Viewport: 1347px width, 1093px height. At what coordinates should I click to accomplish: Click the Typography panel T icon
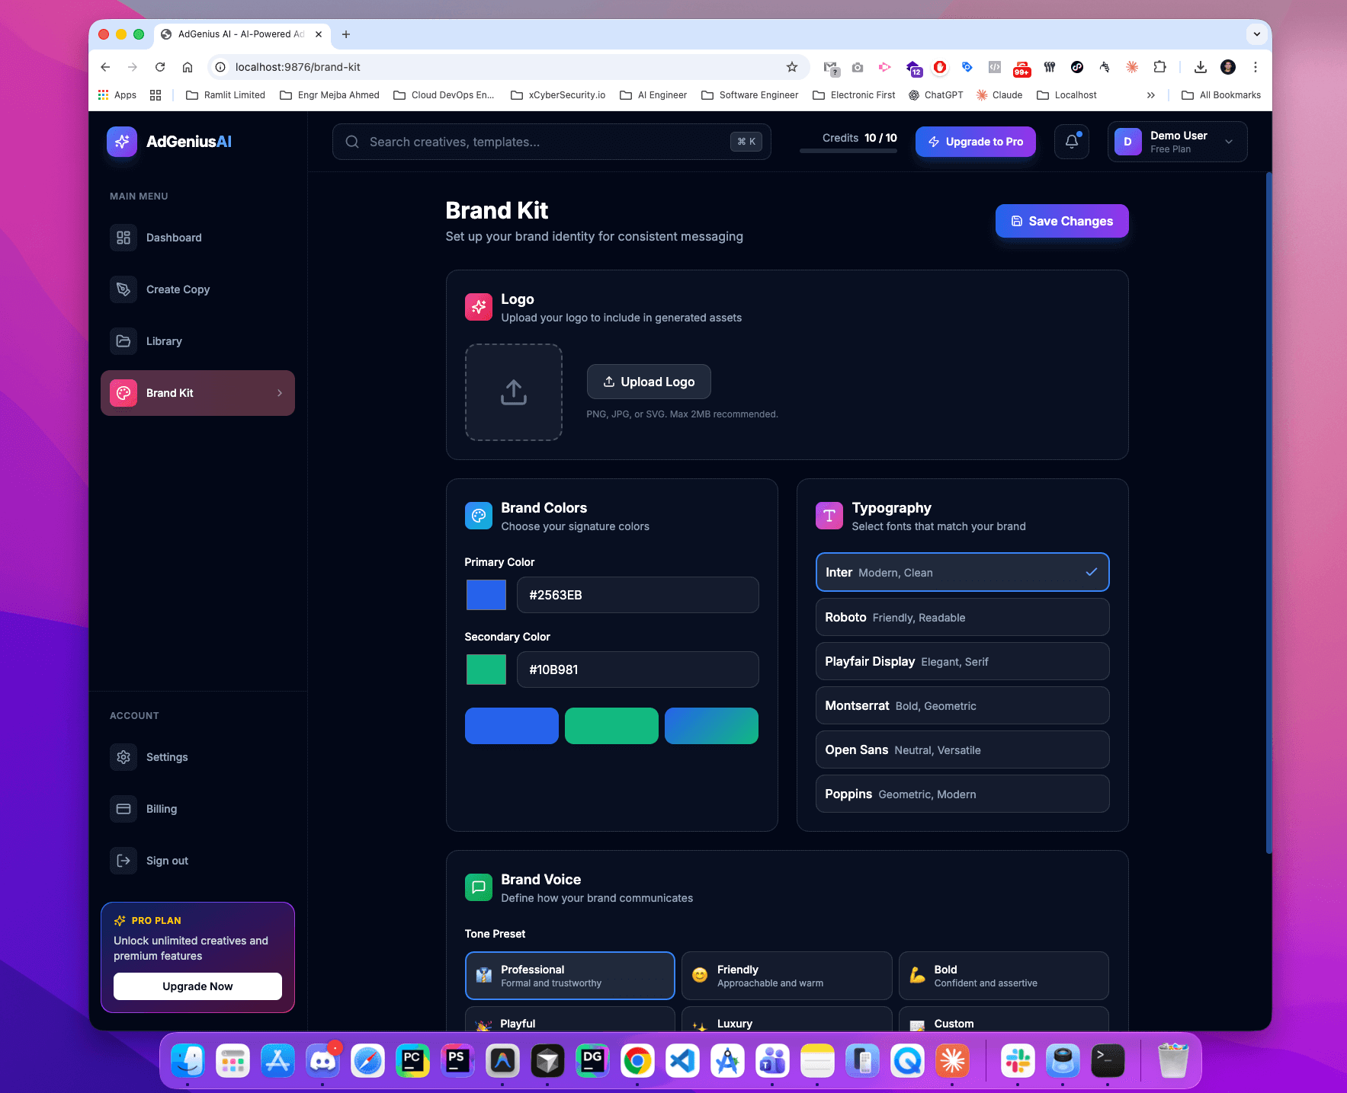tap(829, 516)
